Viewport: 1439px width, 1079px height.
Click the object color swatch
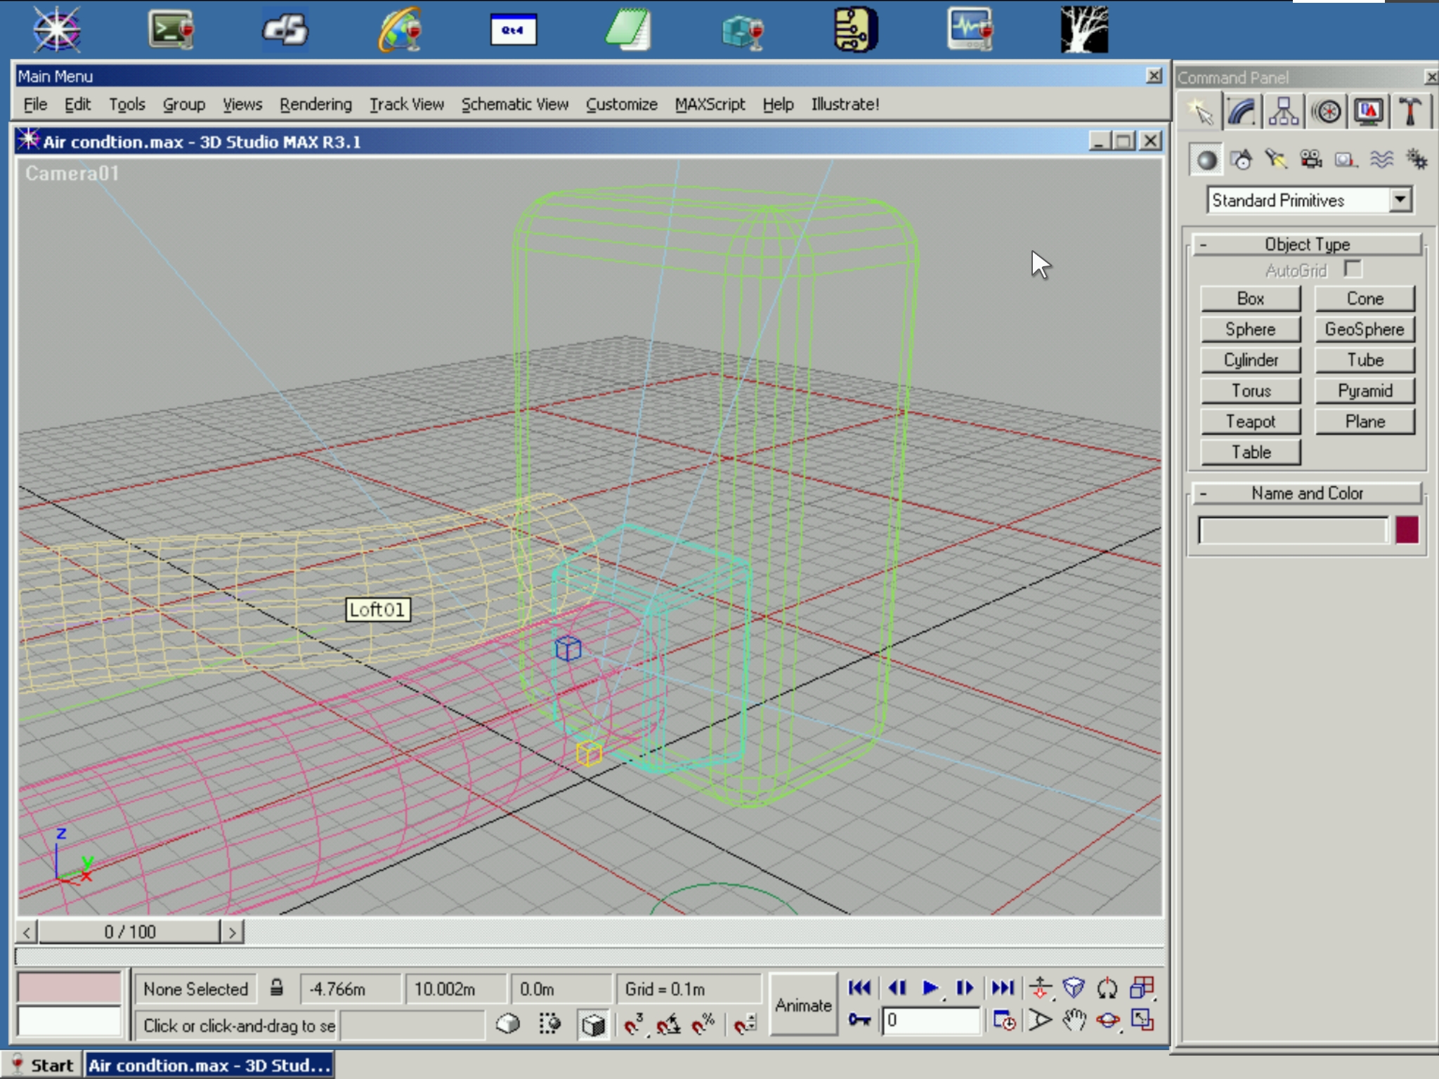[x=1407, y=530]
